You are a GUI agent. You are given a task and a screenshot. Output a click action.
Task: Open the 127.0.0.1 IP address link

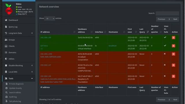click(44, 46)
